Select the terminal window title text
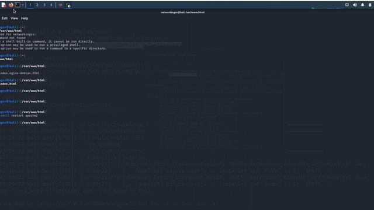Screen dimensions: 374x210 183,12
